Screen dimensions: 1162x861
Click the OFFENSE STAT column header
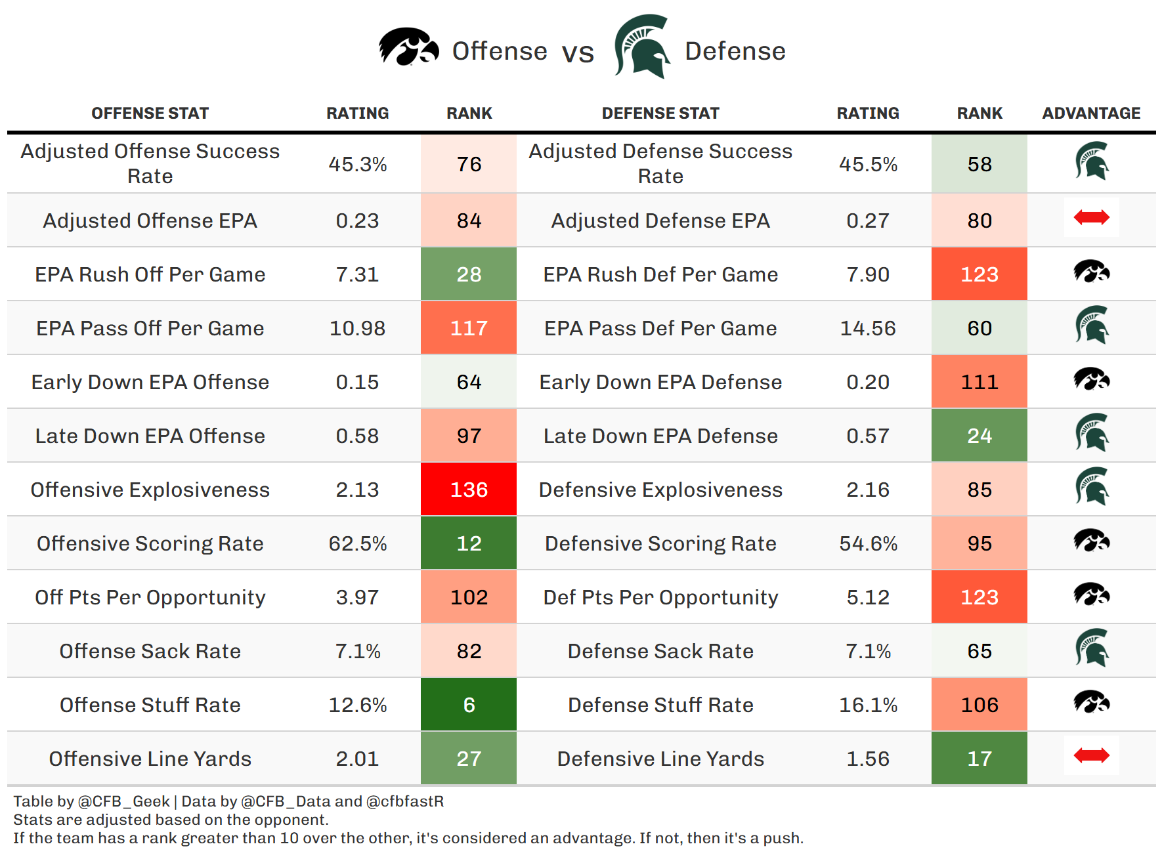(150, 114)
